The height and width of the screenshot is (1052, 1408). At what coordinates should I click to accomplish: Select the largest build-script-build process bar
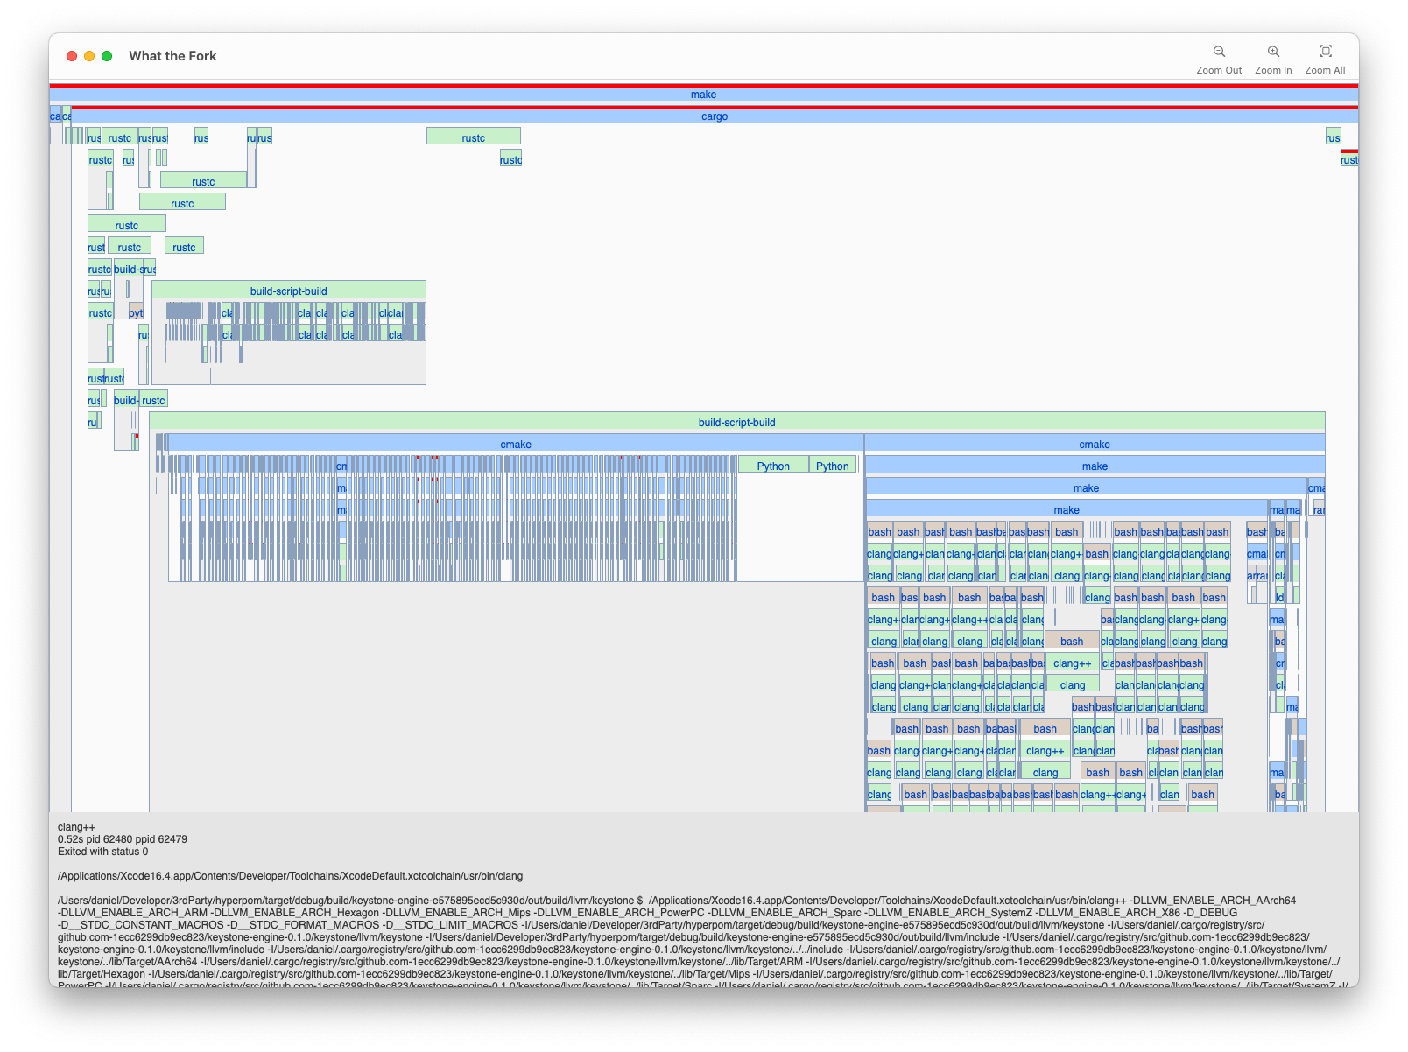coord(736,422)
